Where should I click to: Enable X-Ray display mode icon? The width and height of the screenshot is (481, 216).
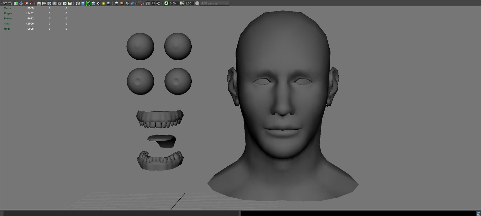[x=148, y=3]
